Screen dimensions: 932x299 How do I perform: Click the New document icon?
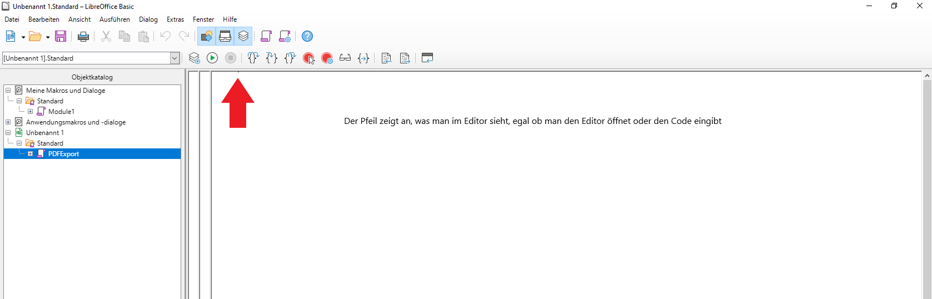coord(11,37)
